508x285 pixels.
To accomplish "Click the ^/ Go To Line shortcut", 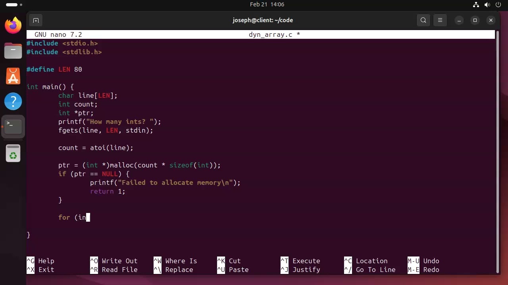I will [x=370, y=270].
